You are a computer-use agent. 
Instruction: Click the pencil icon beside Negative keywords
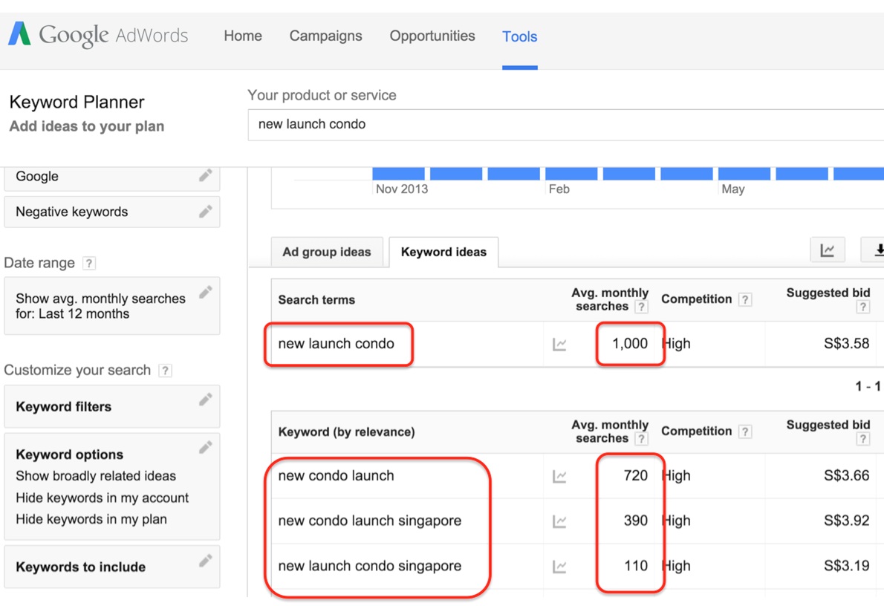(205, 212)
